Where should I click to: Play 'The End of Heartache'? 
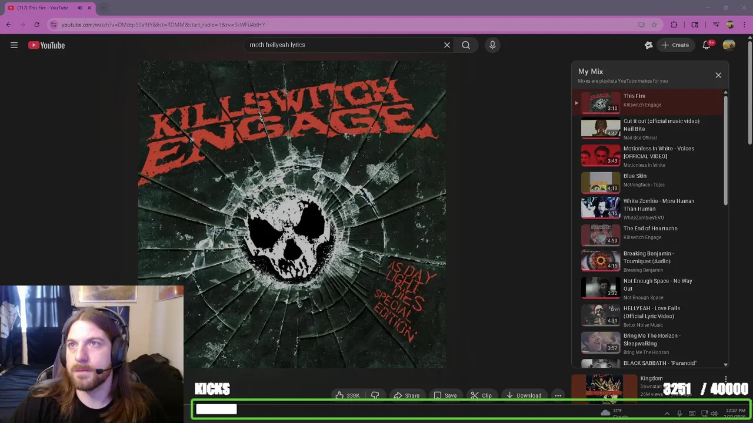(x=648, y=236)
